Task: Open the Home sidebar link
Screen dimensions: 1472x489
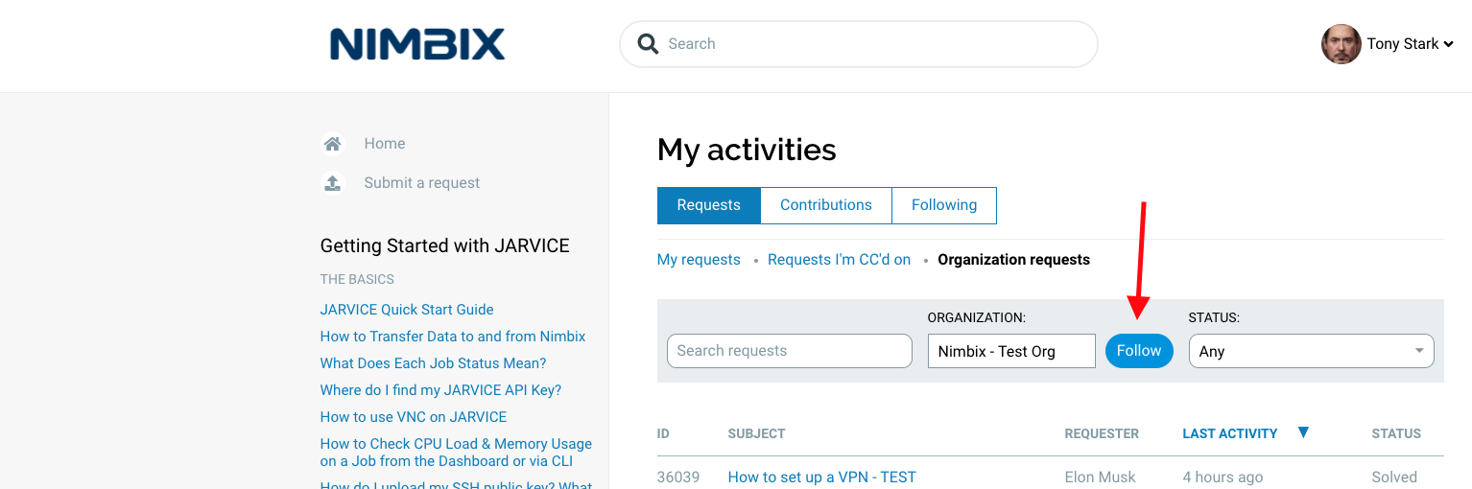Action: [385, 144]
